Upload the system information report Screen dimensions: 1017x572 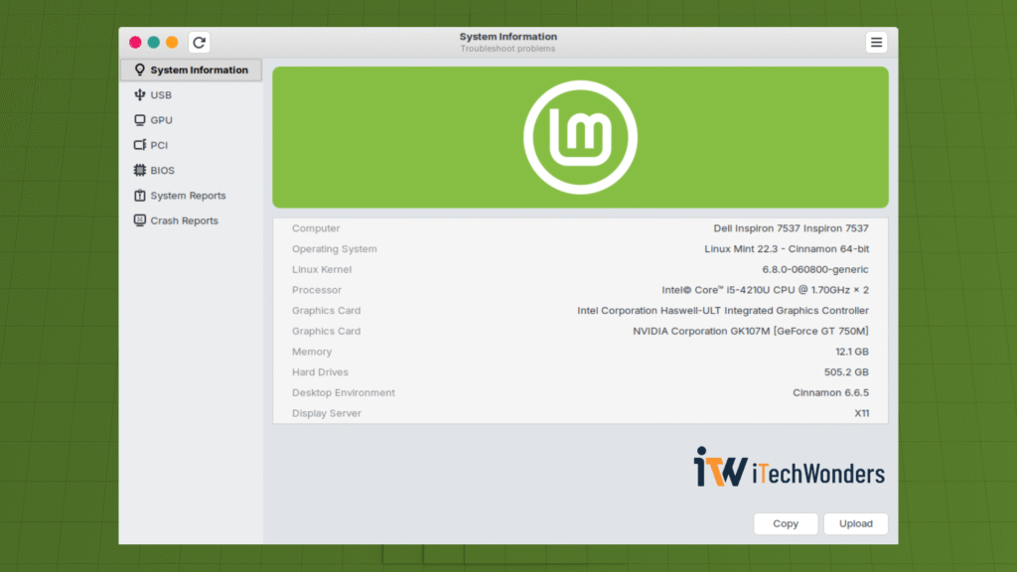pyautogui.click(x=855, y=523)
